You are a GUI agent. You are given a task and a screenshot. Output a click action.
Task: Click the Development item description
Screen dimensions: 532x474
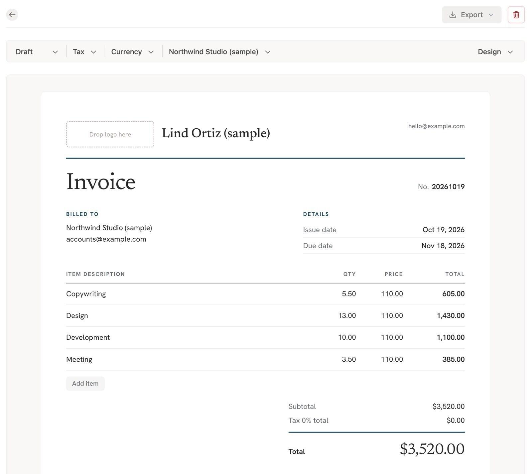pos(88,338)
